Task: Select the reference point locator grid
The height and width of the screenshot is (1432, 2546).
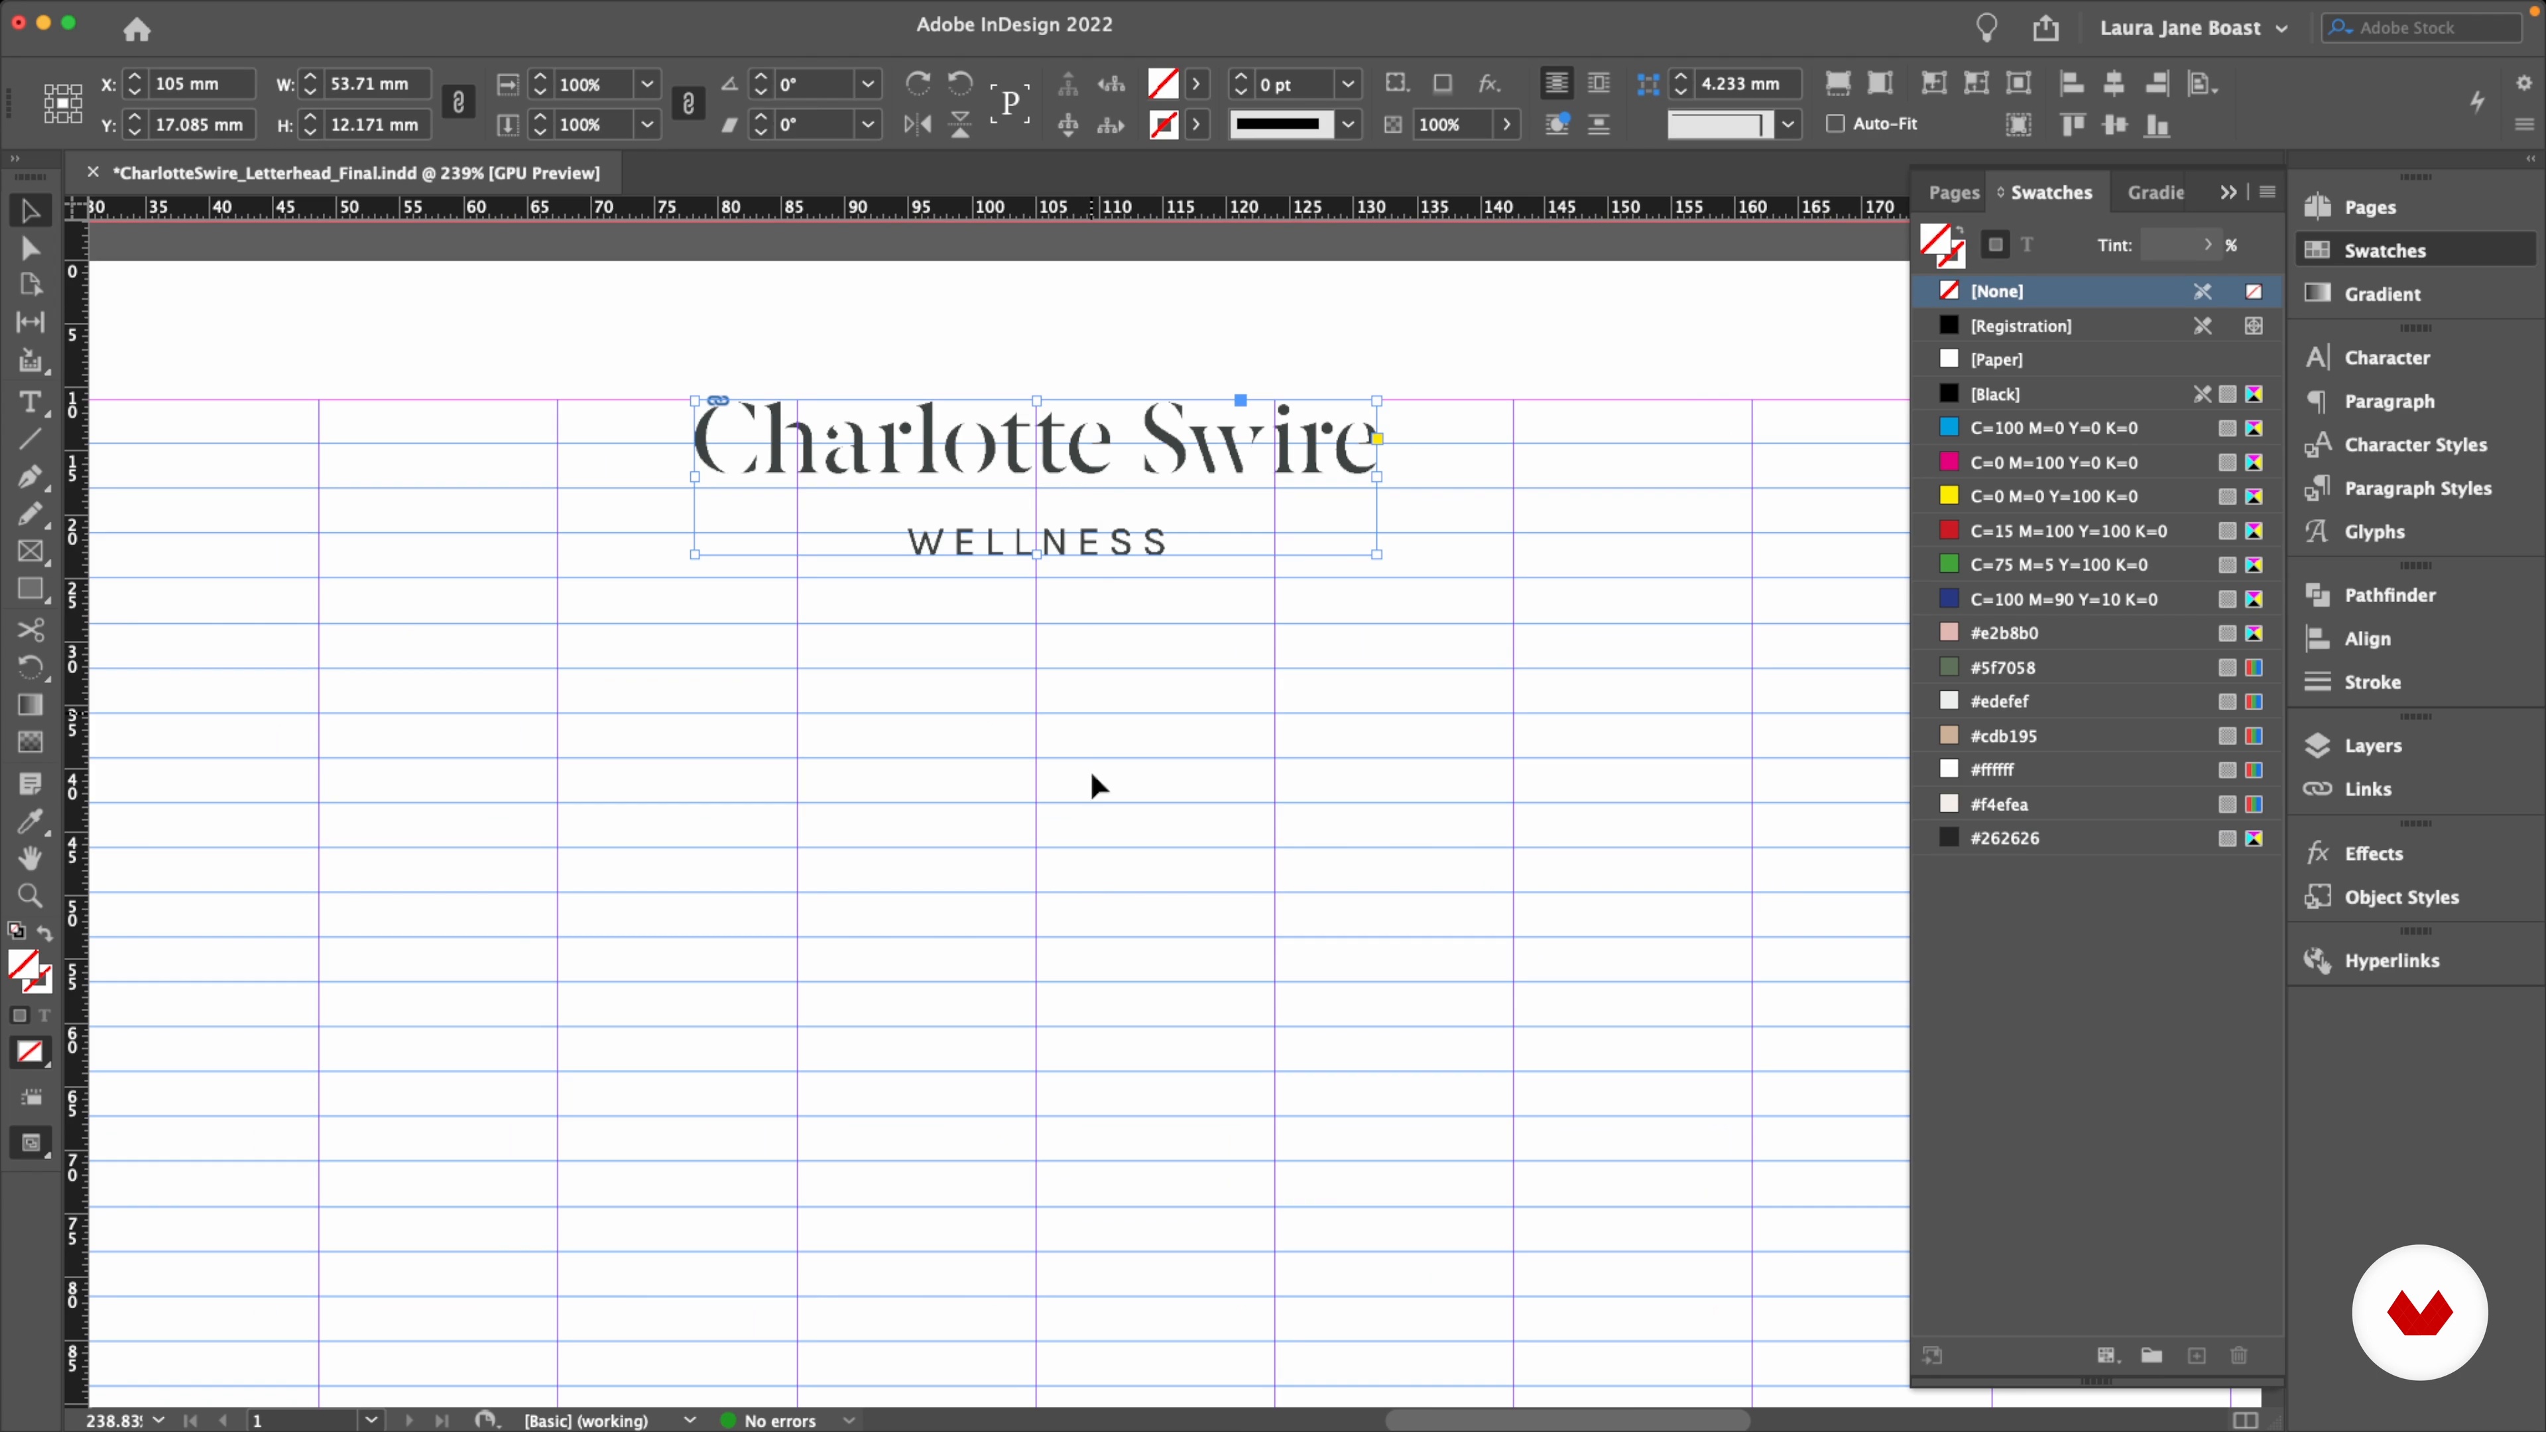Action: tap(62, 103)
